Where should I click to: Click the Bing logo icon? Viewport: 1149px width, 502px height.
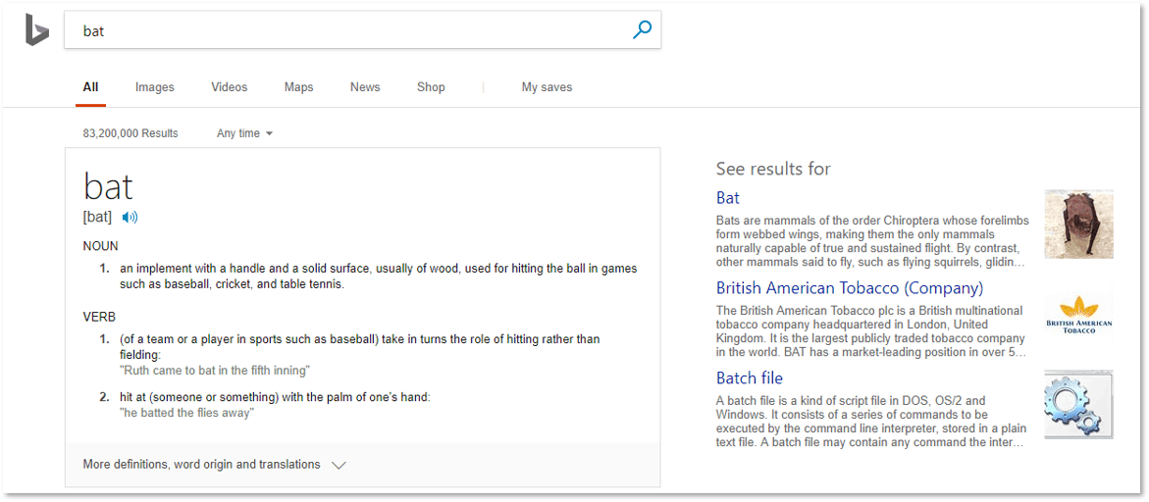pos(37,30)
